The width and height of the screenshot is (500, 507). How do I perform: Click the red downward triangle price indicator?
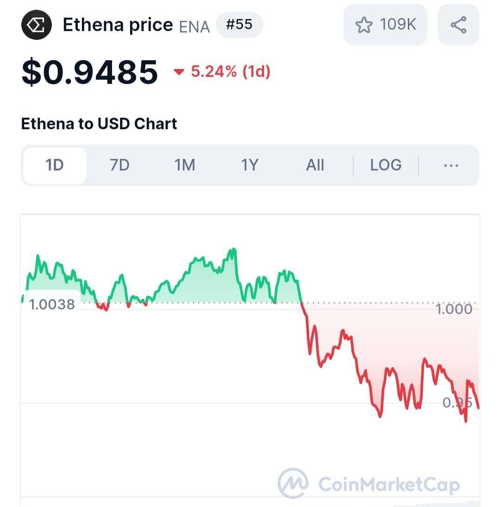[x=179, y=72]
